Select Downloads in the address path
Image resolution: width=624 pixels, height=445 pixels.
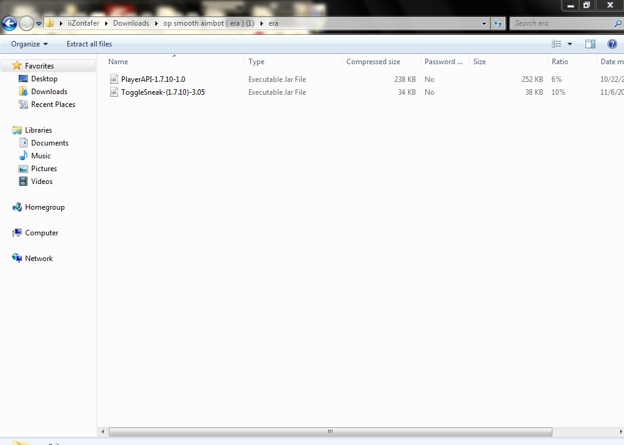[131, 23]
